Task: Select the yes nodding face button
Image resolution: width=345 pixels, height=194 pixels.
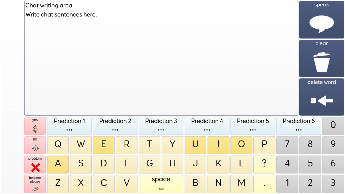Action: point(35,126)
